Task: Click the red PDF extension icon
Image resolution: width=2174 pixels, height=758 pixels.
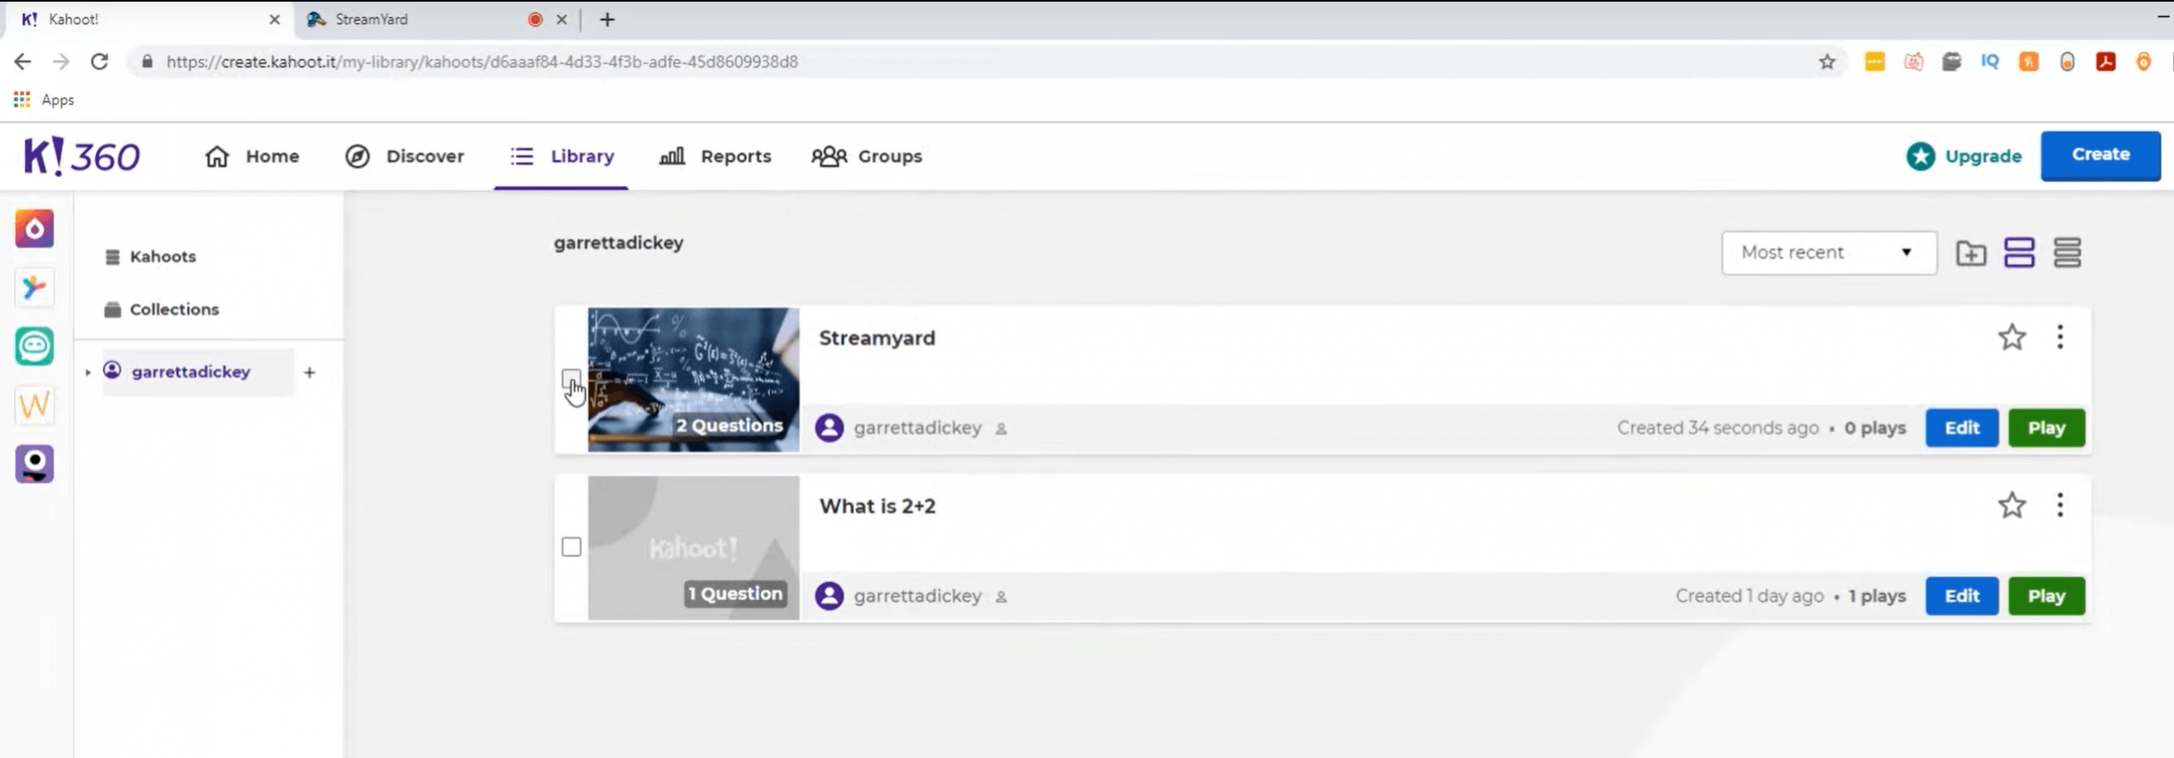Action: tap(2105, 61)
